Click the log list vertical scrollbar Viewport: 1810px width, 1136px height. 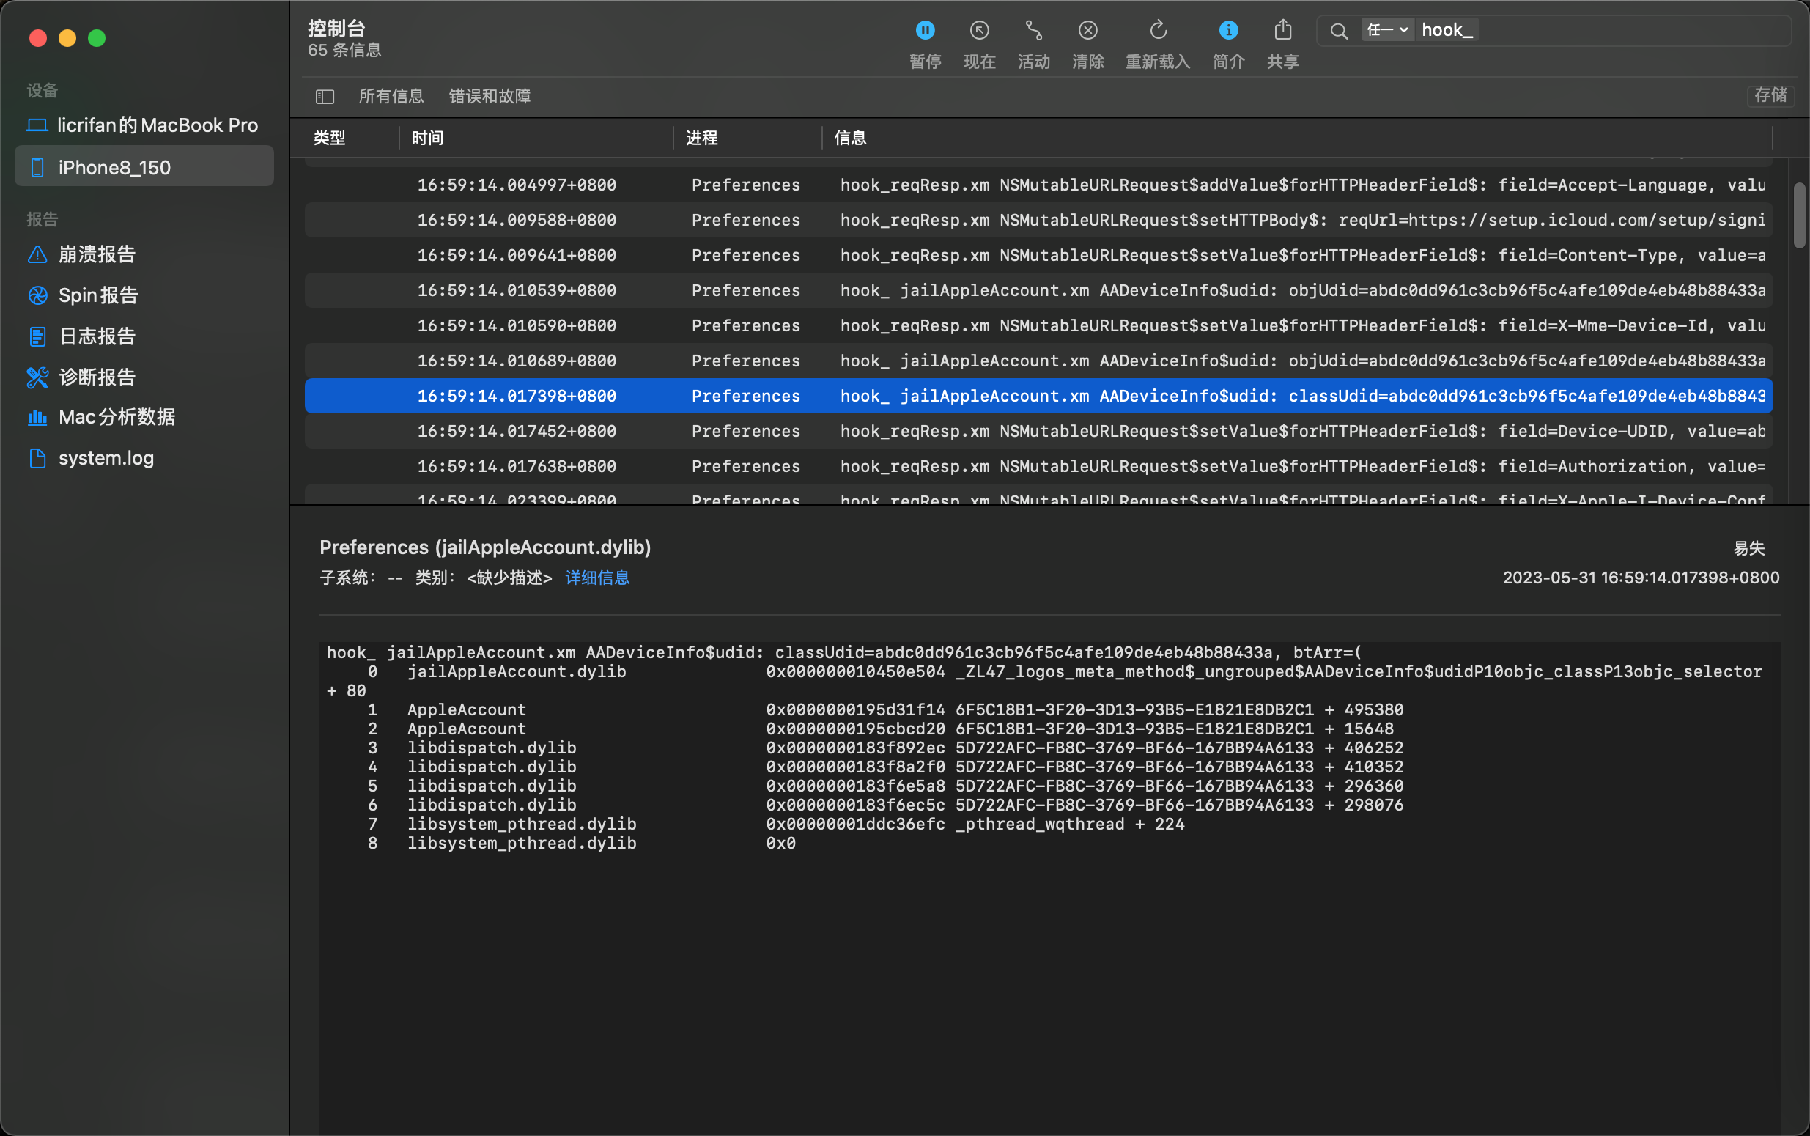(x=1799, y=215)
